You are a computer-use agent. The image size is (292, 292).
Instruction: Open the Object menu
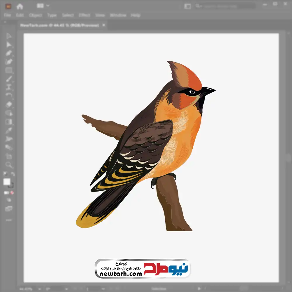[x=35, y=15]
